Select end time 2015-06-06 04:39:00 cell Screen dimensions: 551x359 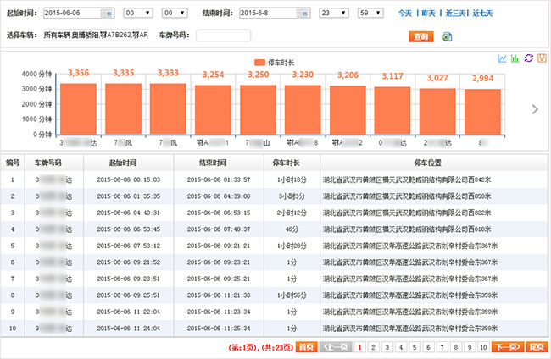click(219, 196)
